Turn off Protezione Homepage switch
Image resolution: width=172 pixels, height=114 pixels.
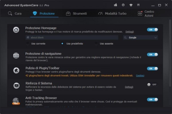tap(152, 30)
